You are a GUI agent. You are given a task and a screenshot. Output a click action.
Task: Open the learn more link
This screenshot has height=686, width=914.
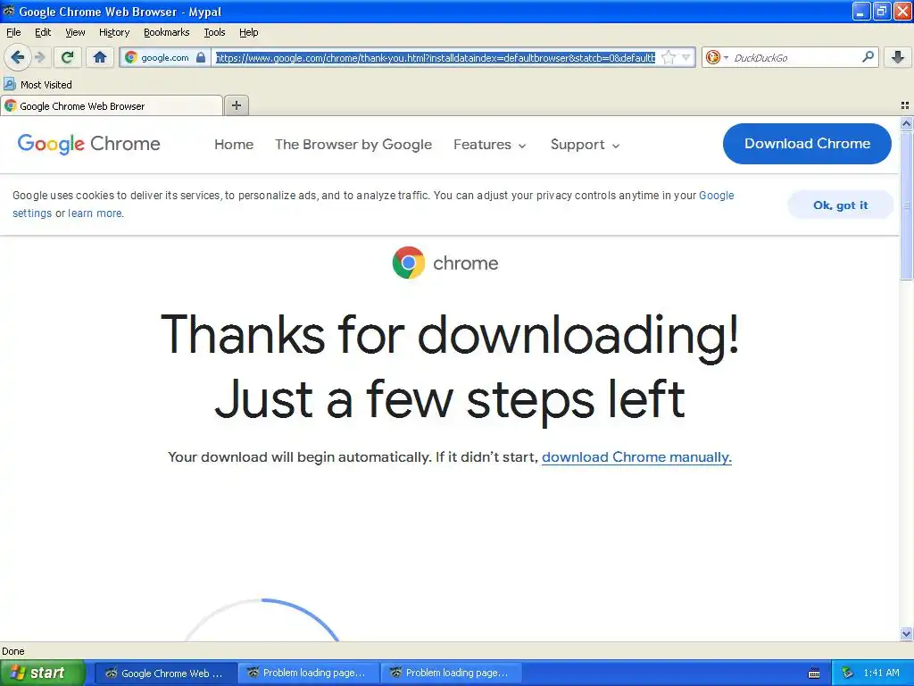[x=95, y=213]
